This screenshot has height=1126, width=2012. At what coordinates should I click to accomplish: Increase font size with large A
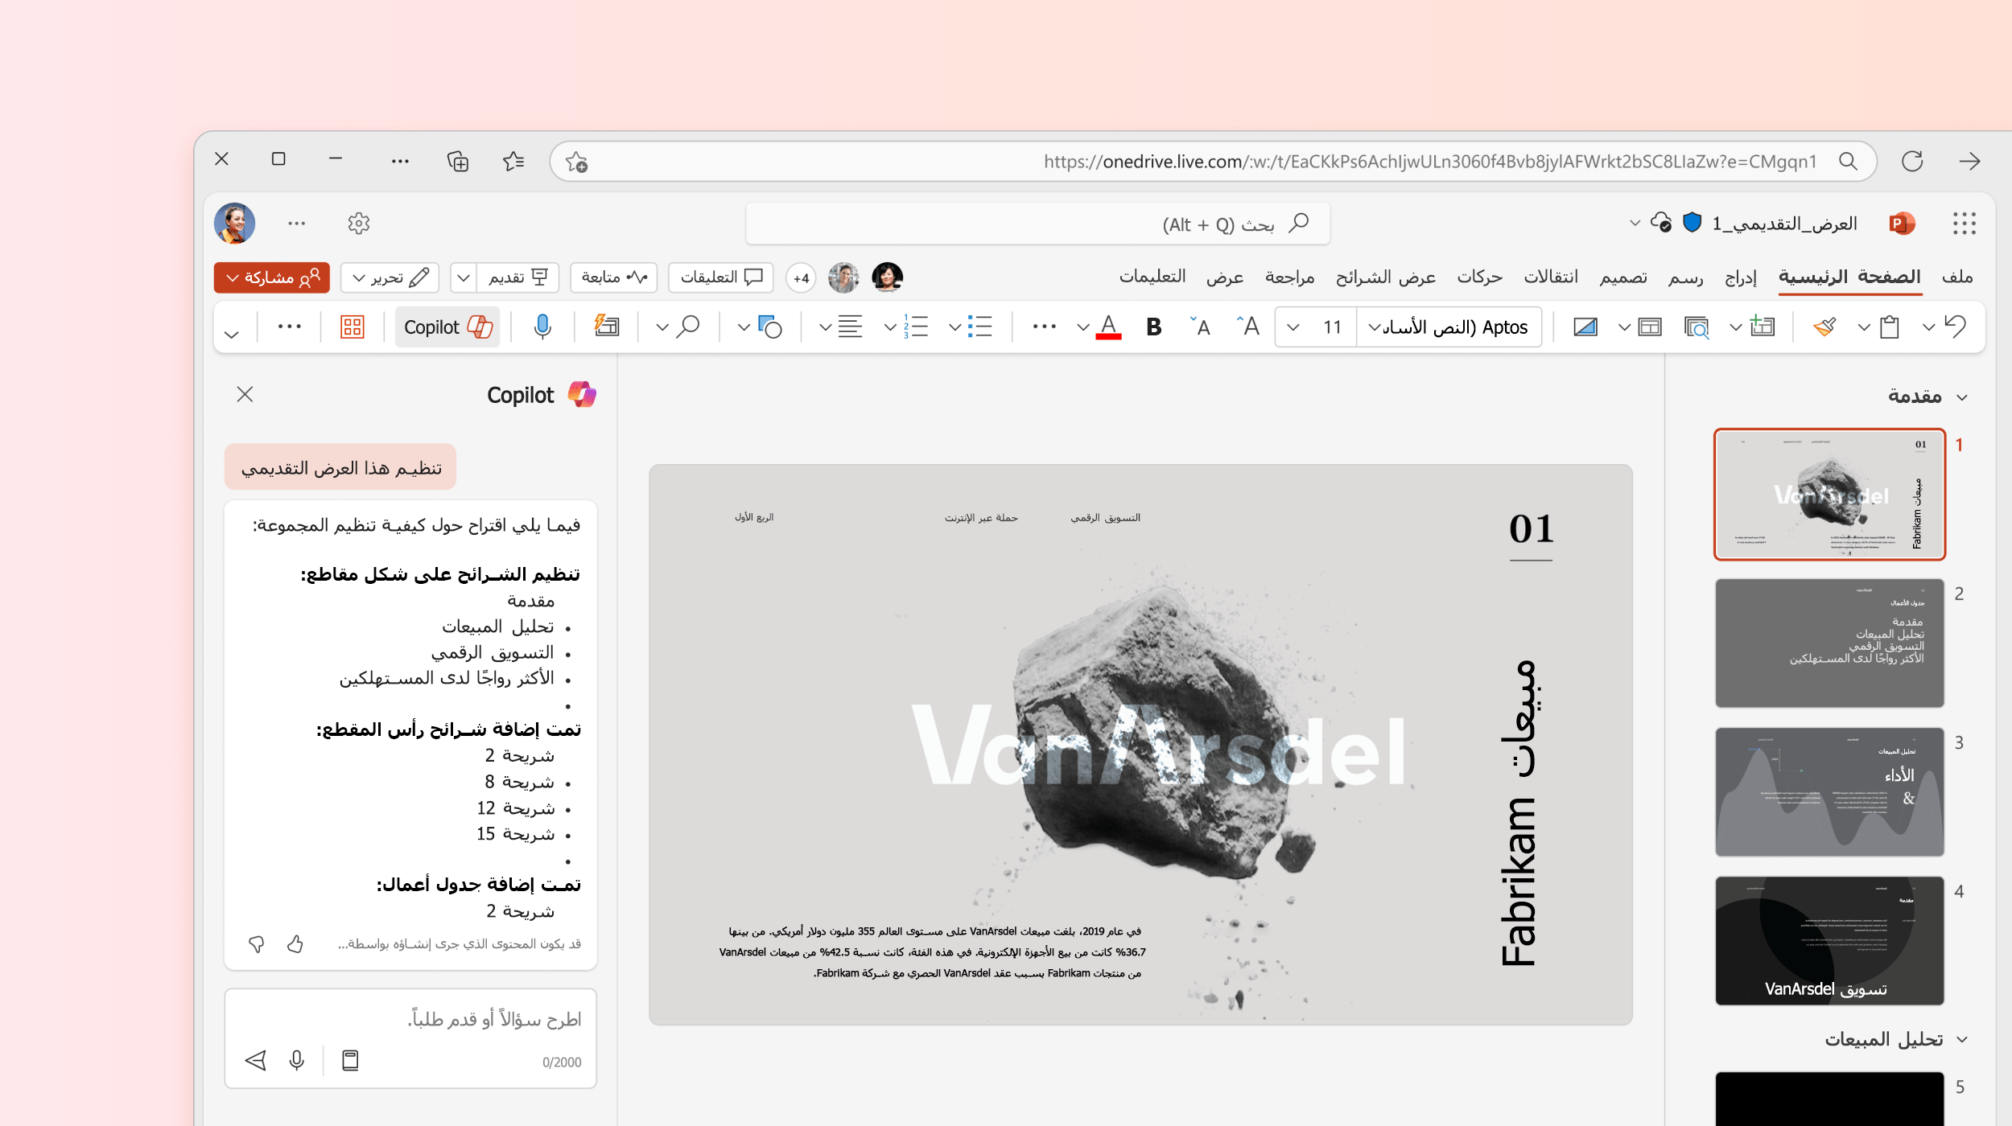click(x=1248, y=327)
